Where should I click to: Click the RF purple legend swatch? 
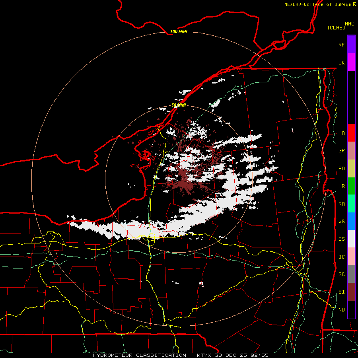pyautogui.click(x=351, y=45)
